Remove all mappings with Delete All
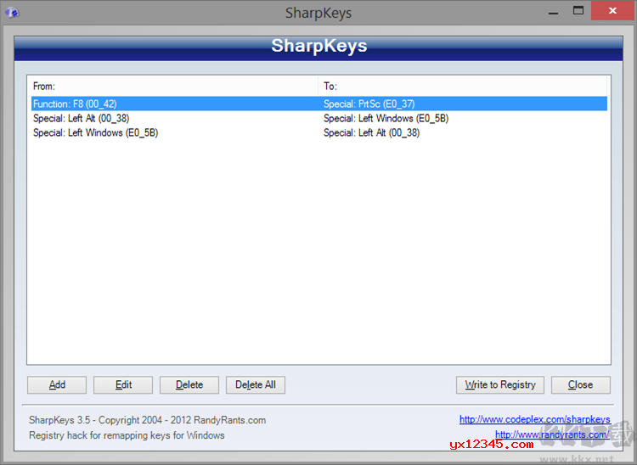This screenshot has width=637, height=465. pos(256,384)
